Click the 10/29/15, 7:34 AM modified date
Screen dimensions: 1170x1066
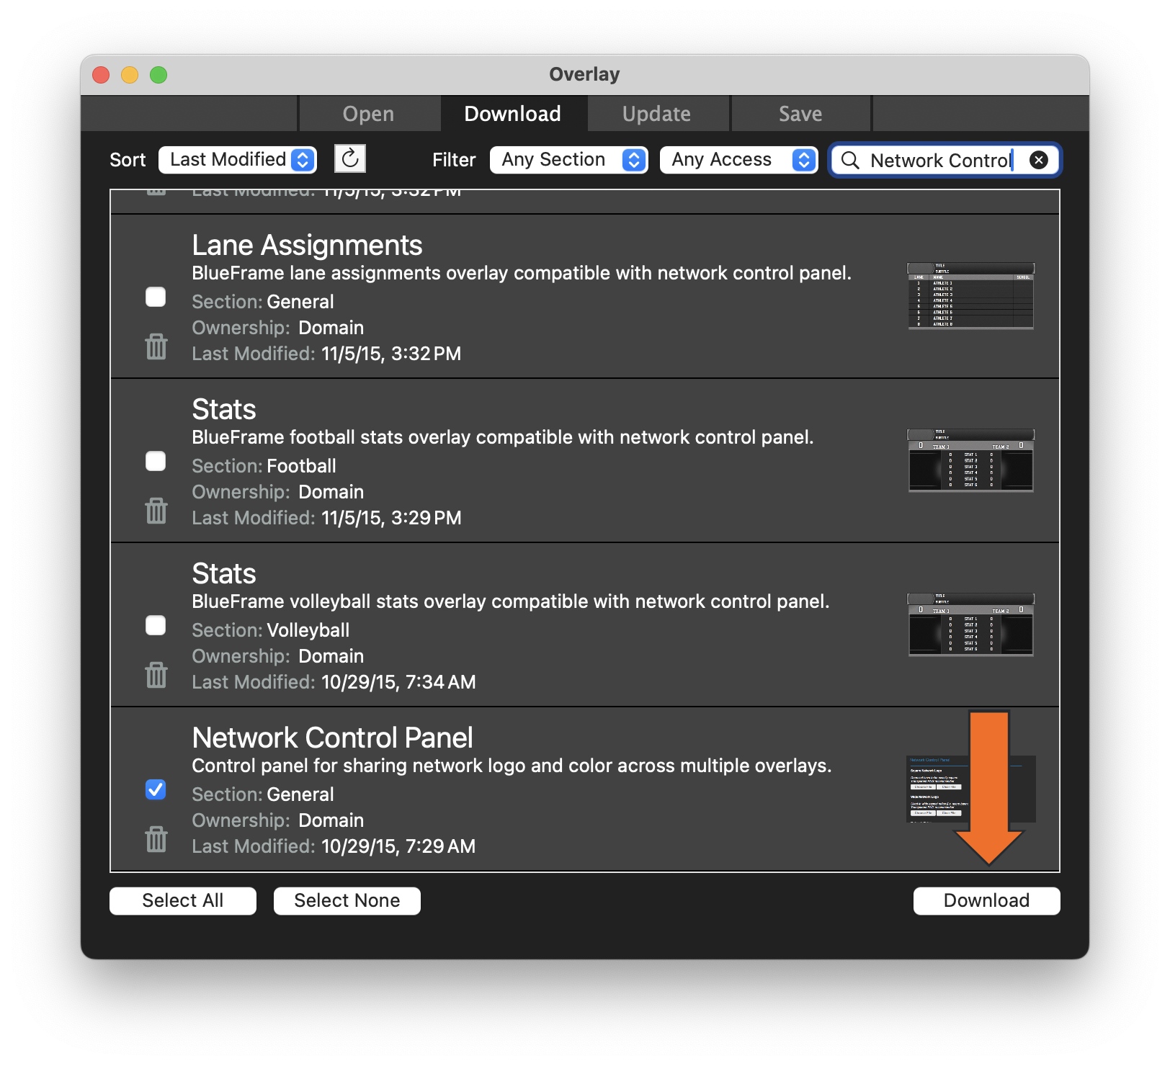point(398,682)
